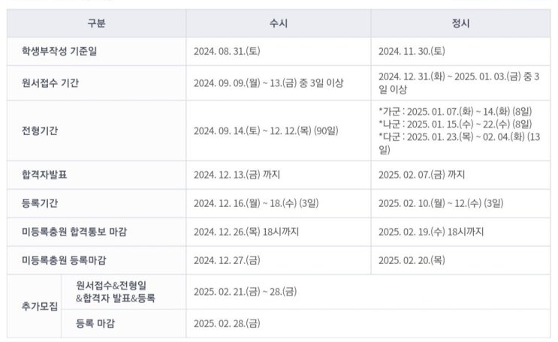Select the 가군 전형기간 date line
This screenshot has width=558, height=342.
[x=455, y=112]
